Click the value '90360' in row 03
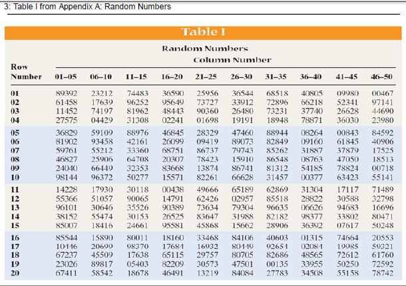Screen dimensions: 406x286 coord(208,111)
